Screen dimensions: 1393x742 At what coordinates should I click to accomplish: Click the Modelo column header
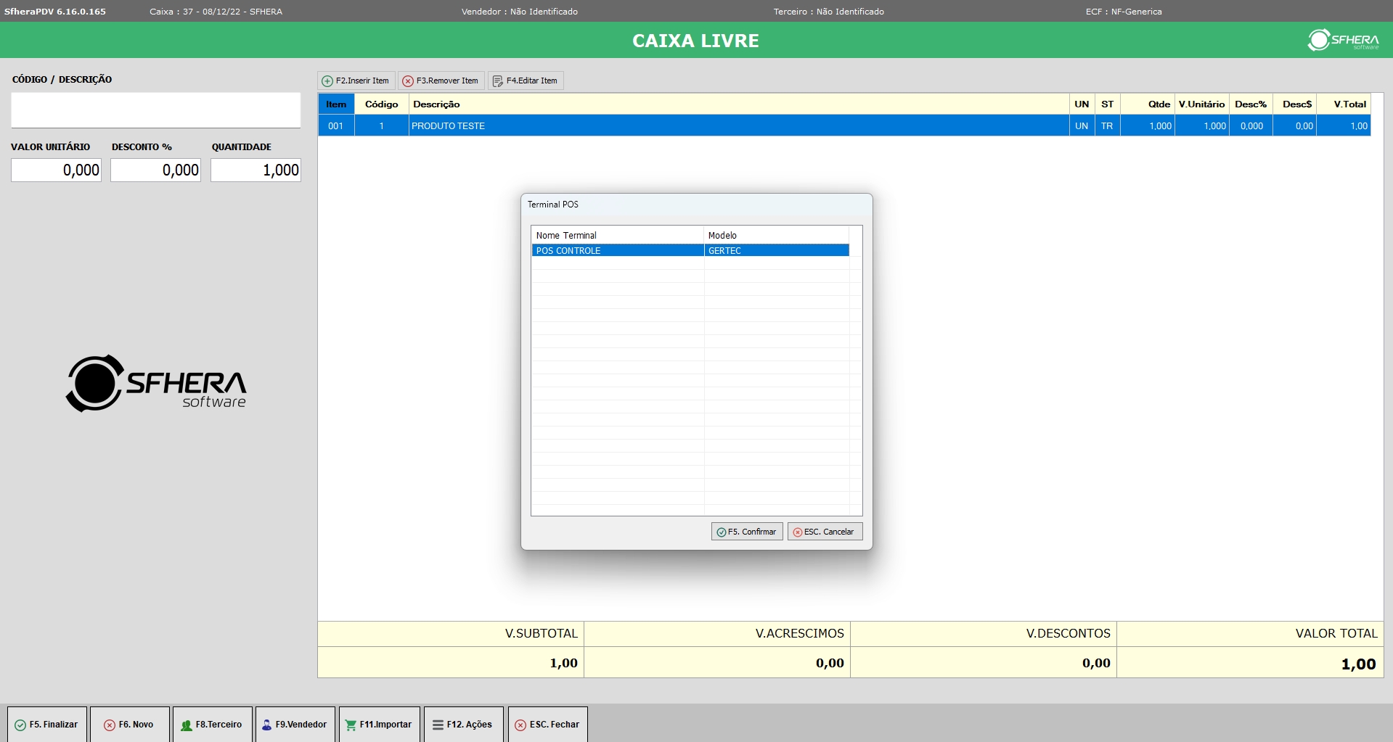775,236
